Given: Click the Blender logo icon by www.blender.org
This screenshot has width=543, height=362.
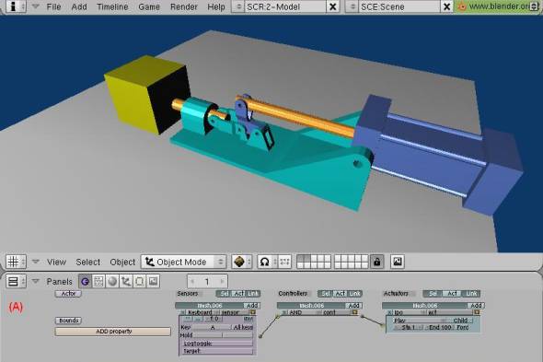Looking at the screenshot, I should point(462,6).
